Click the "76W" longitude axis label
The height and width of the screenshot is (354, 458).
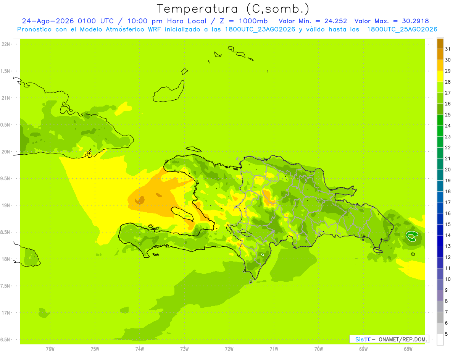[x=50, y=349]
